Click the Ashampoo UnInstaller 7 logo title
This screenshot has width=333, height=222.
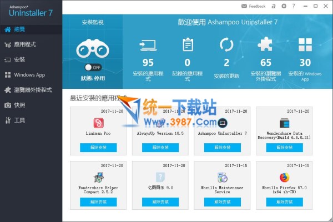point(31,11)
